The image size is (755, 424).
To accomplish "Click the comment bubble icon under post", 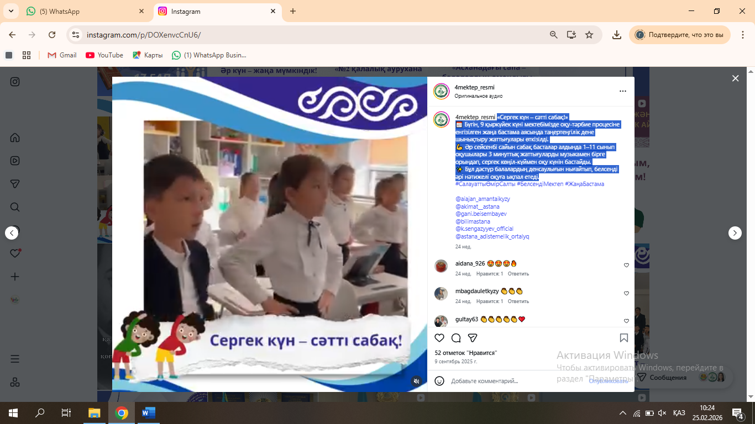I will (456, 338).
